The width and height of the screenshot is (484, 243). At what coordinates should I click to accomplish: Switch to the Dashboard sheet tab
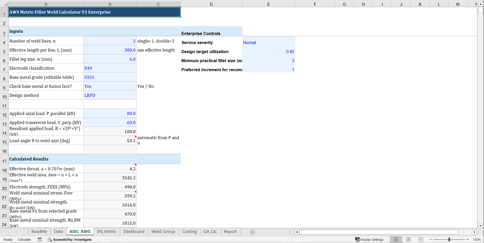134,232
